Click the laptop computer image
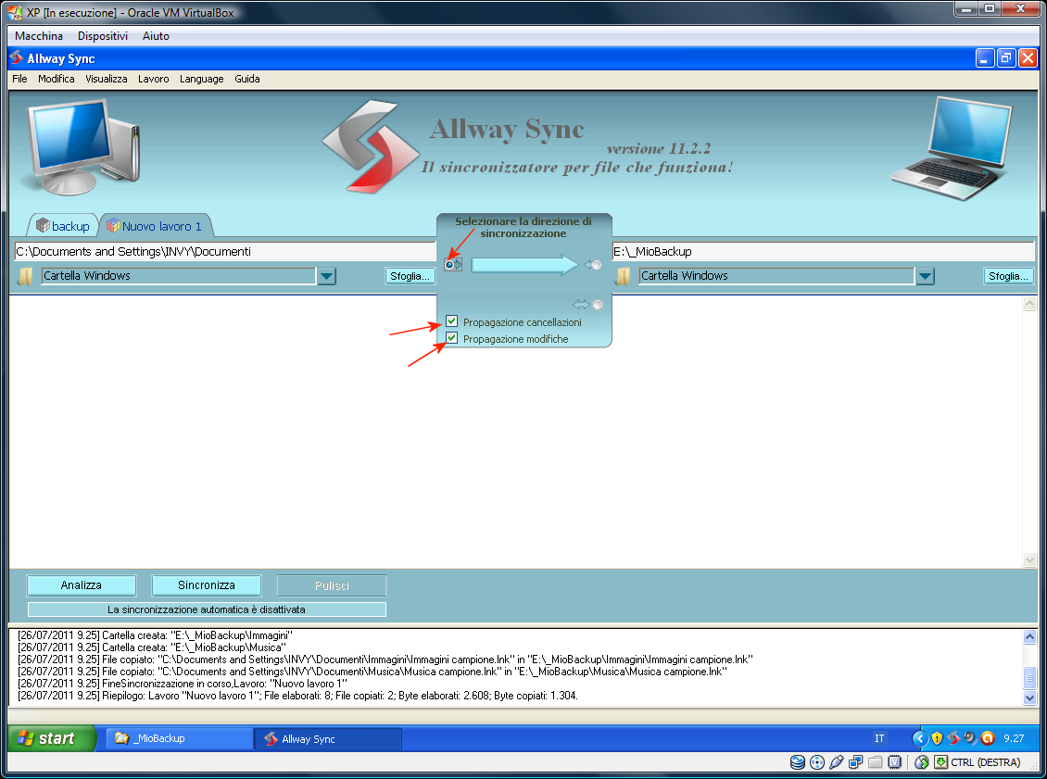 tap(952, 148)
